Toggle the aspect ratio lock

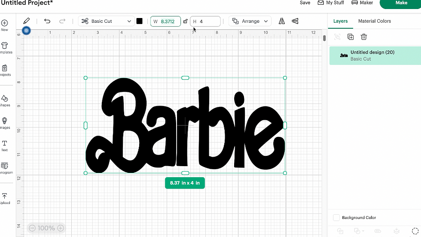click(186, 21)
